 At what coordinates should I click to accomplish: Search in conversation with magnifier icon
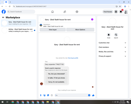(116, 35)
